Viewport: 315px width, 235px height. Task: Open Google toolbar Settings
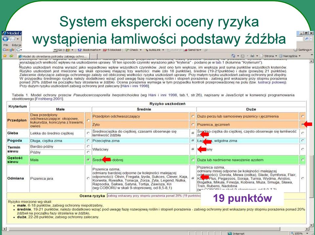[x=303, y=50]
